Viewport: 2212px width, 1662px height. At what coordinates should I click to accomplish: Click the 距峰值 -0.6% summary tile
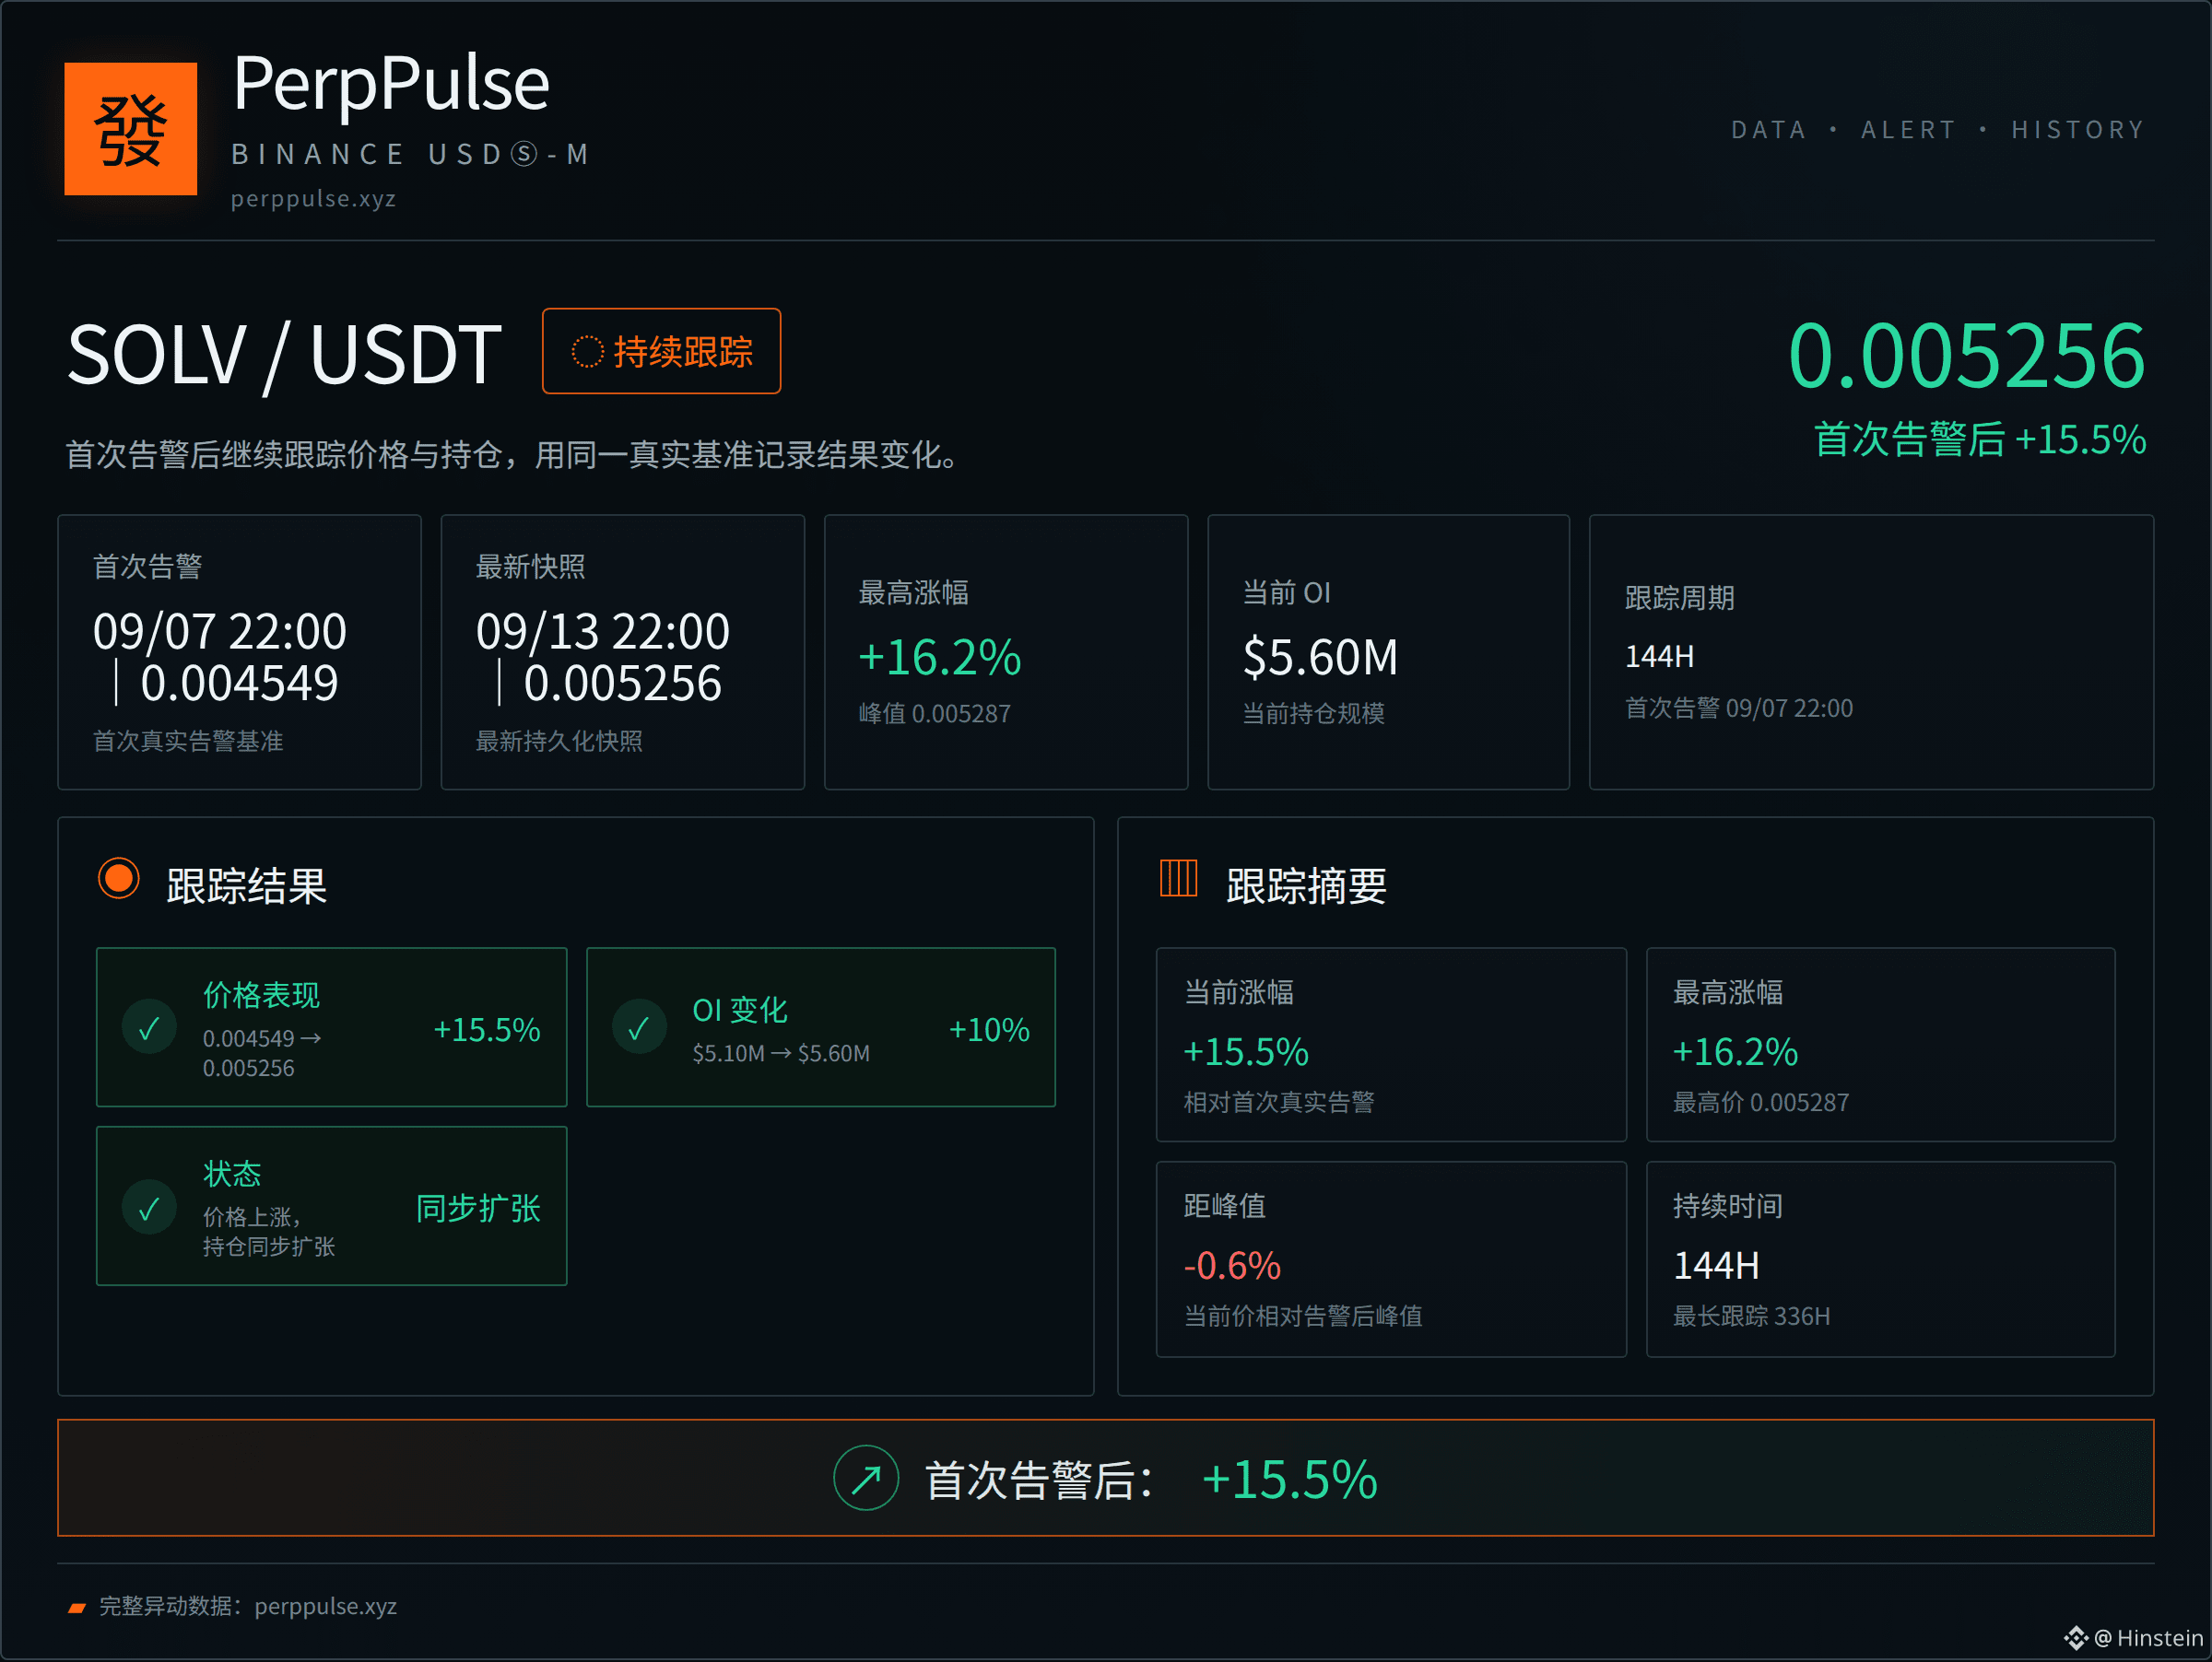pyautogui.click(x=1391, y=1259)
